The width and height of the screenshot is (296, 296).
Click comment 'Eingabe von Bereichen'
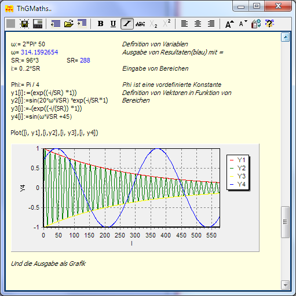tap(155, 68)
